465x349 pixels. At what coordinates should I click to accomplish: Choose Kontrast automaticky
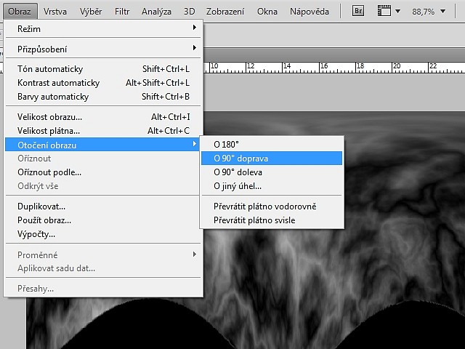[x=102, y=83]
